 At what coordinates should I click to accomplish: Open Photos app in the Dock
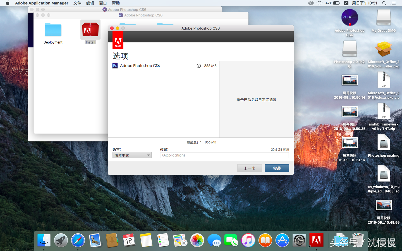pos(197,240)
